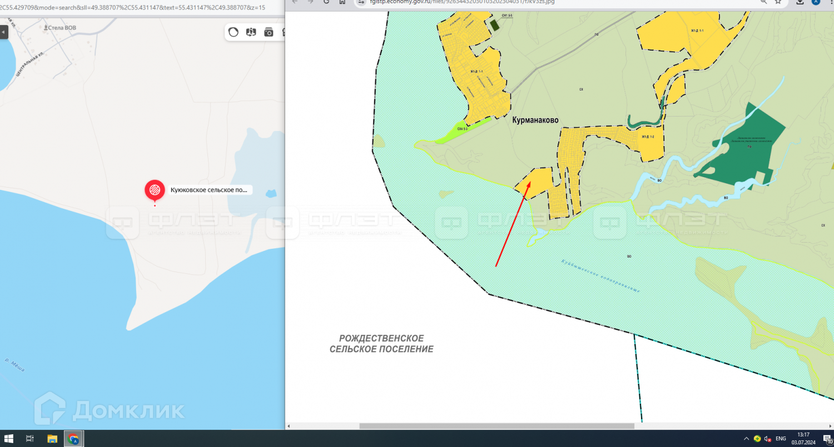This screenshot has width=834, height=447.
Task: Click the red map pin marker
Action: (x=155, y=190)
